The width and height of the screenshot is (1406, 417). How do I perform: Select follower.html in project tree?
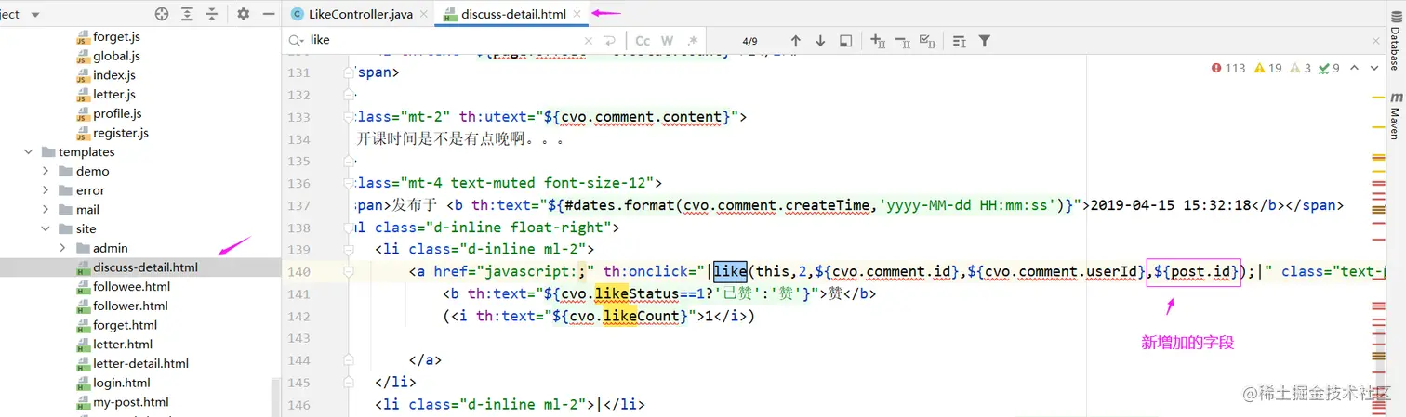[130, 306]
